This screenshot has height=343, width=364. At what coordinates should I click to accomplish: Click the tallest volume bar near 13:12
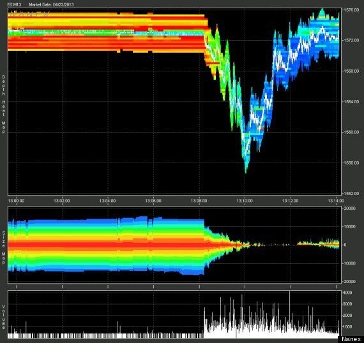click(x=289, y=313)
